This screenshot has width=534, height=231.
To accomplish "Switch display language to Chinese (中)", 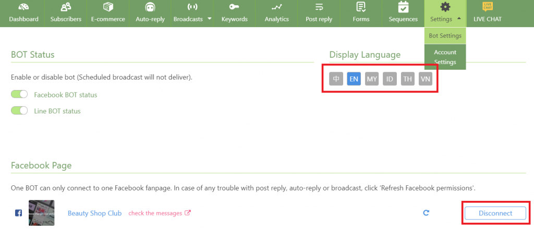I will 336,79.
